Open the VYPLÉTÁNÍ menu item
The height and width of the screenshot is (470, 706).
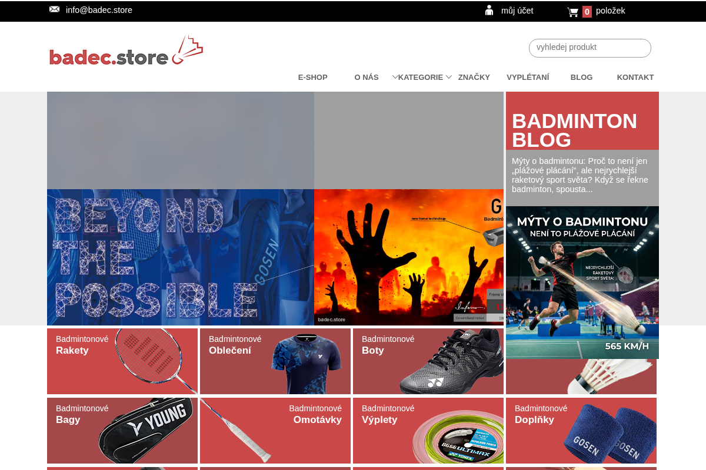[x=528, y=77]
